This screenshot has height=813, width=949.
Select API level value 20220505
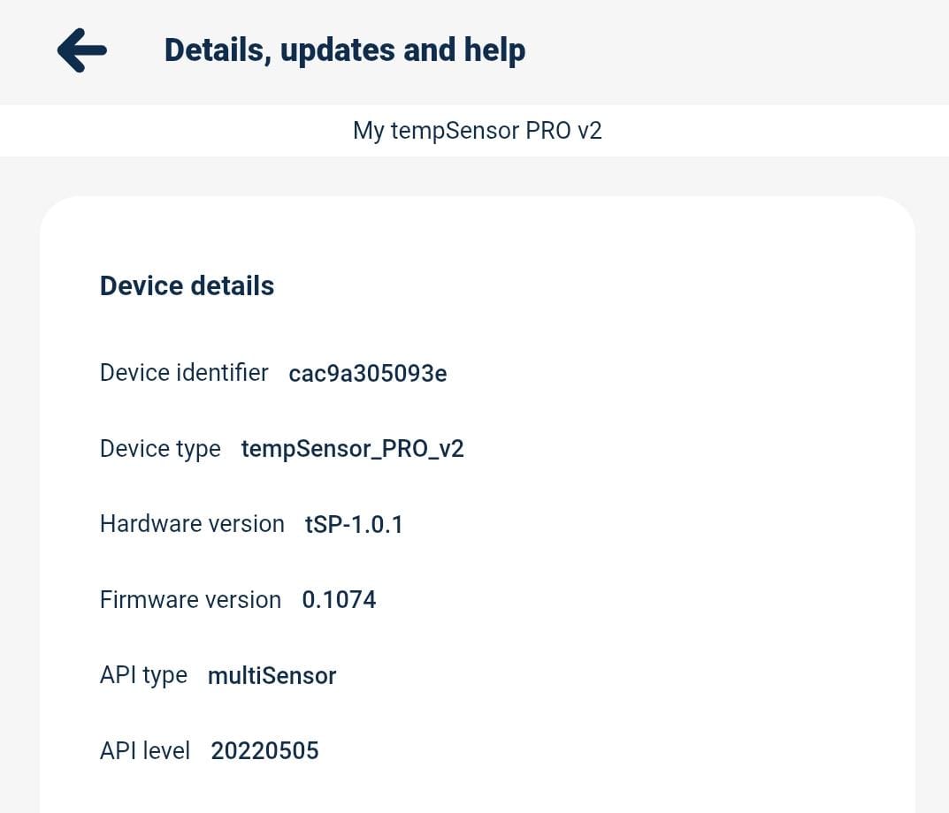click(264, 751)
